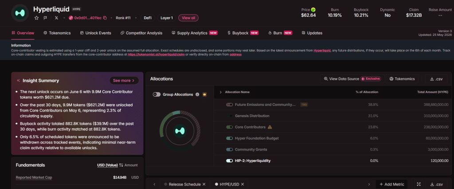
Task: Click the Tokenomics button in Allocations panel
Action: point(402,79)
